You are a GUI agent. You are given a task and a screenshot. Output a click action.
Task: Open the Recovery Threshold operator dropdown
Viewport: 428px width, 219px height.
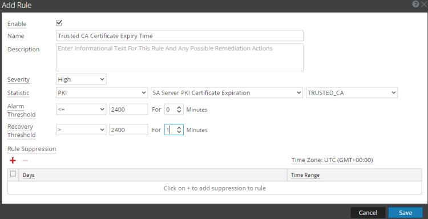coord(81,130)
